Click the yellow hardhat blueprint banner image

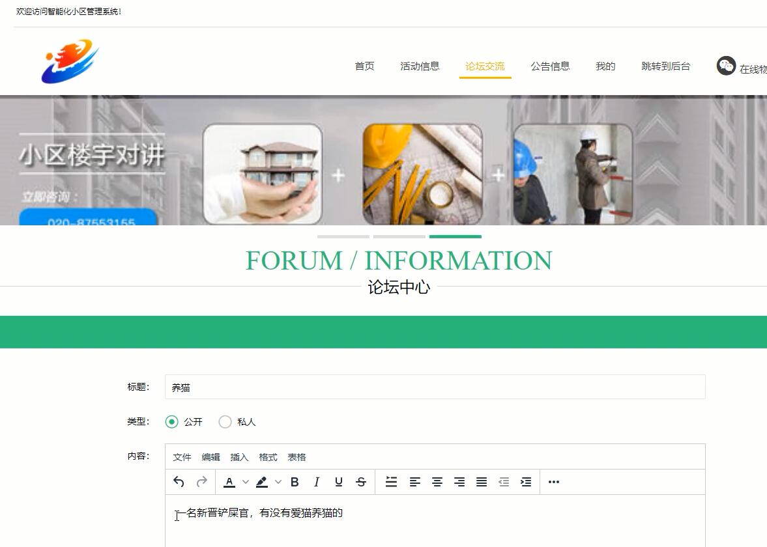coord(423,174)
